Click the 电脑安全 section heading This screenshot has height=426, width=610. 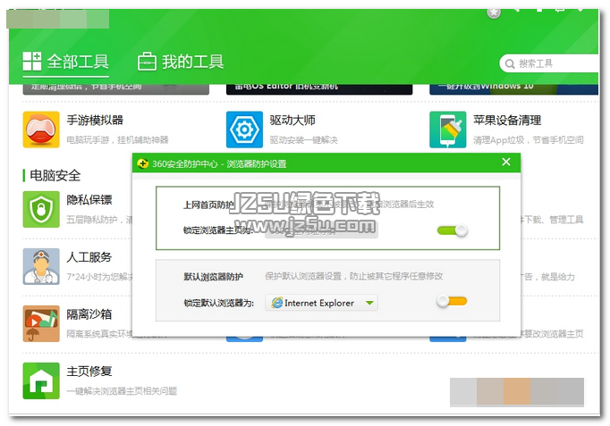click(x=55, y=176)
